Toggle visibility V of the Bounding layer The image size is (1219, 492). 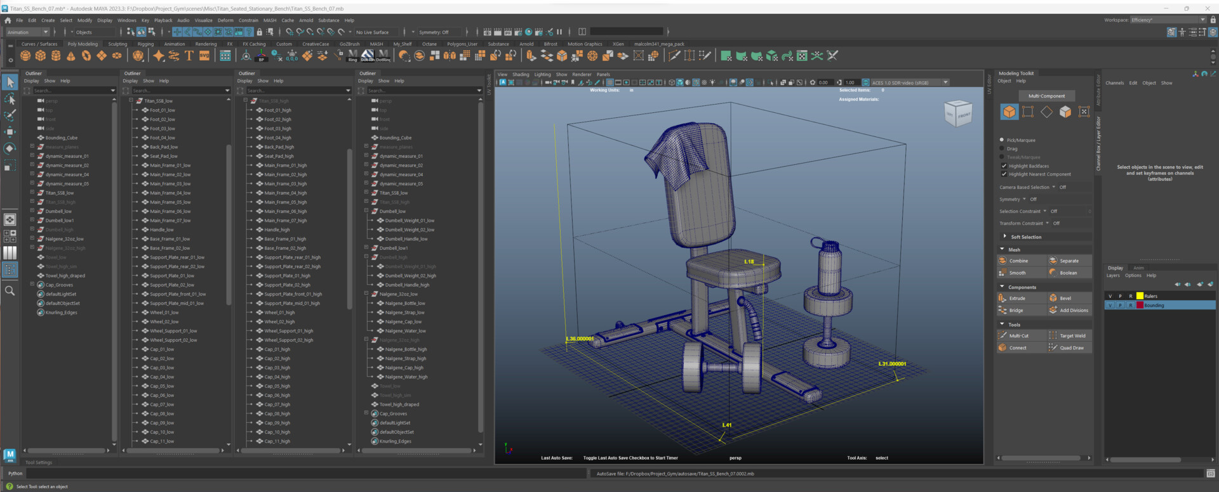click(x=1110, y=306)
